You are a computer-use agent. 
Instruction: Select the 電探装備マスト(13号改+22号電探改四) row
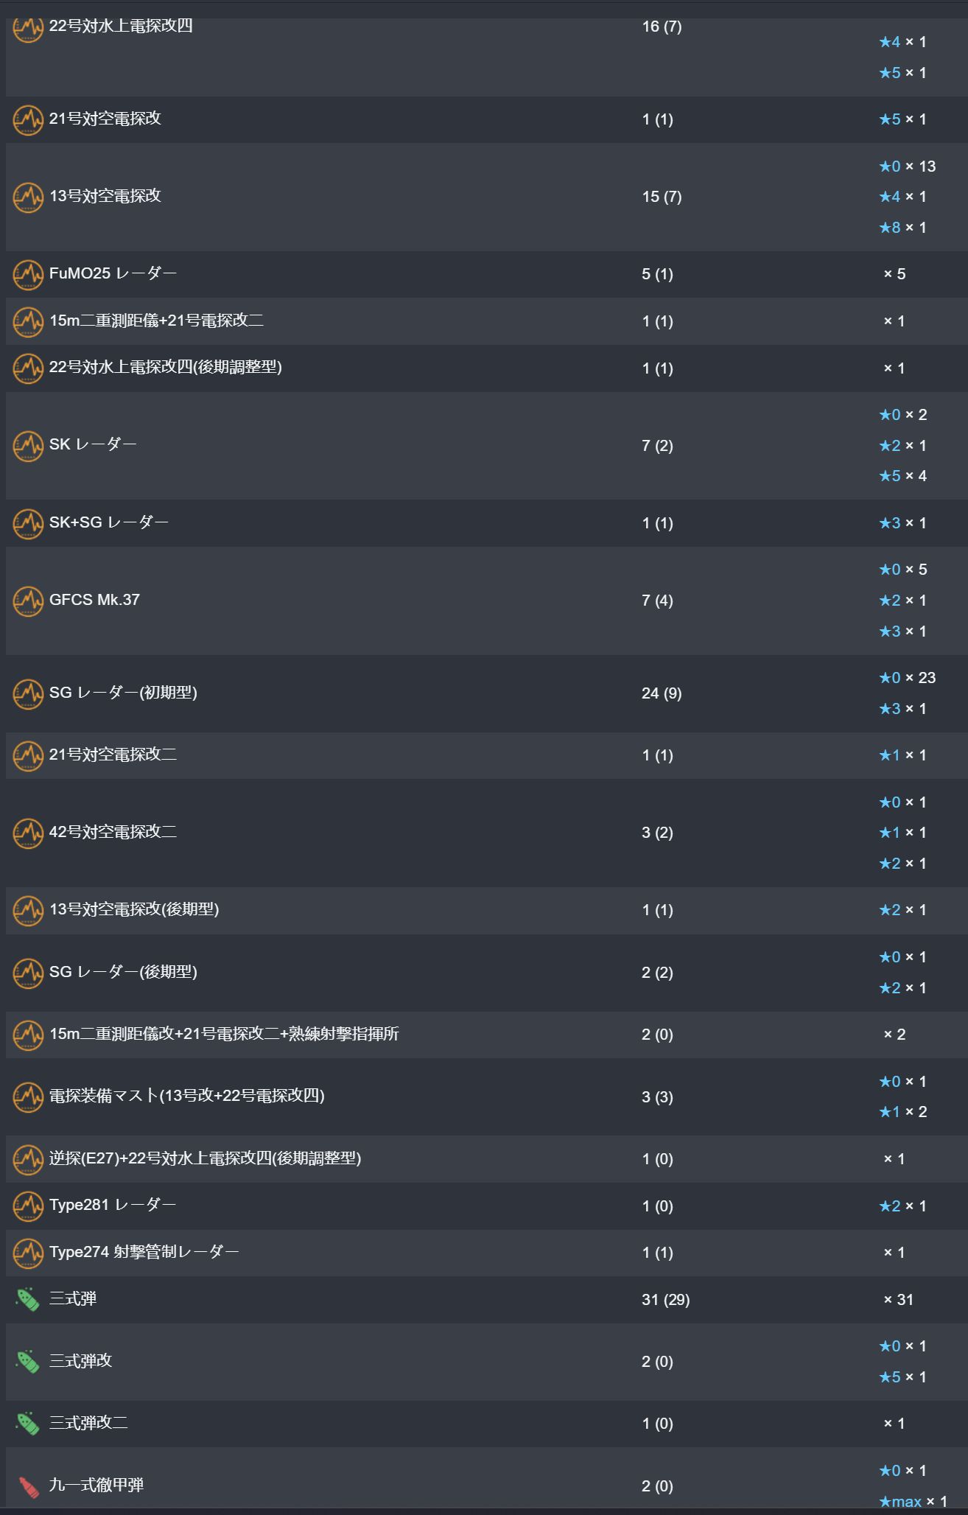[486, 1096]
